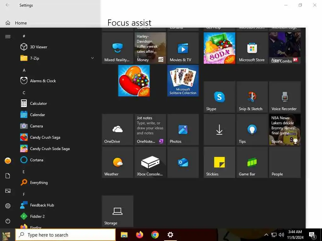Show hidden system tray icons
Screen dimensions: 322x241
pos(266,235)
